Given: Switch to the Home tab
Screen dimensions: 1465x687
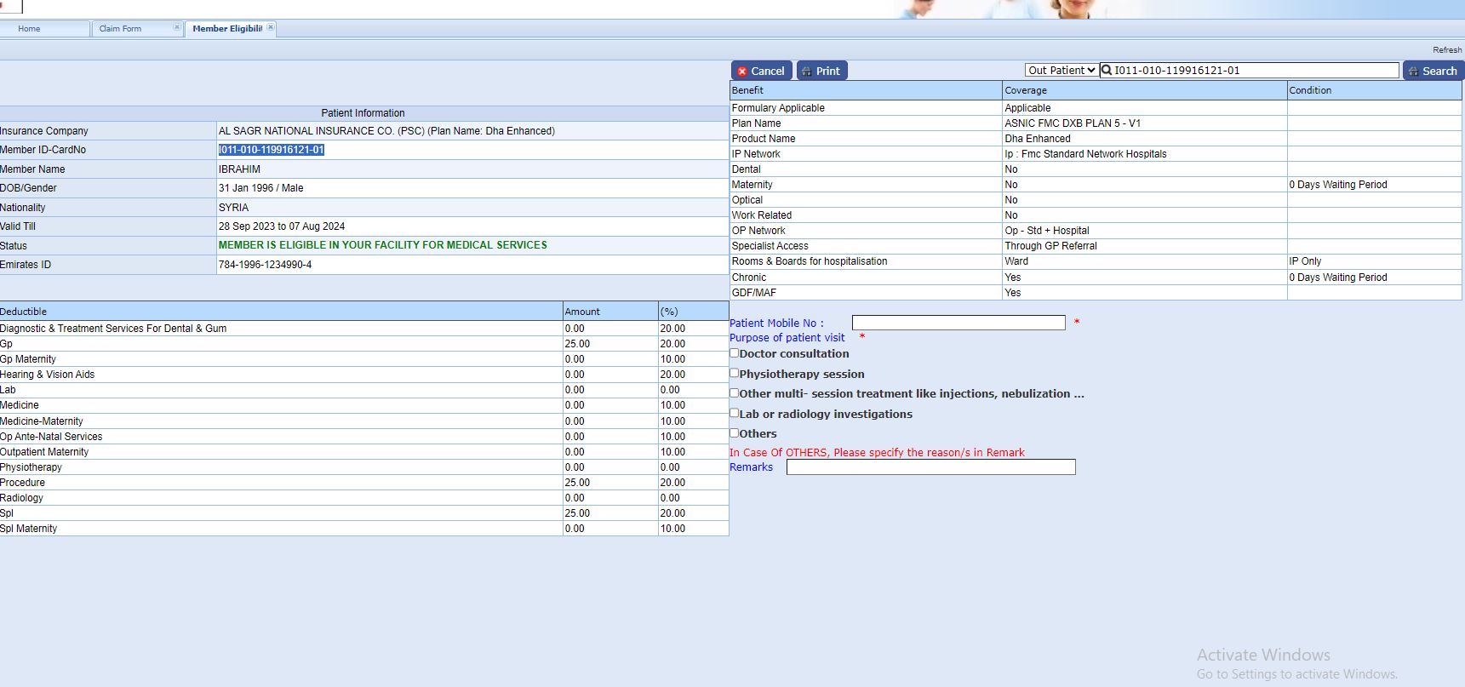Looking at the screenshot, I should pos(30,29).
